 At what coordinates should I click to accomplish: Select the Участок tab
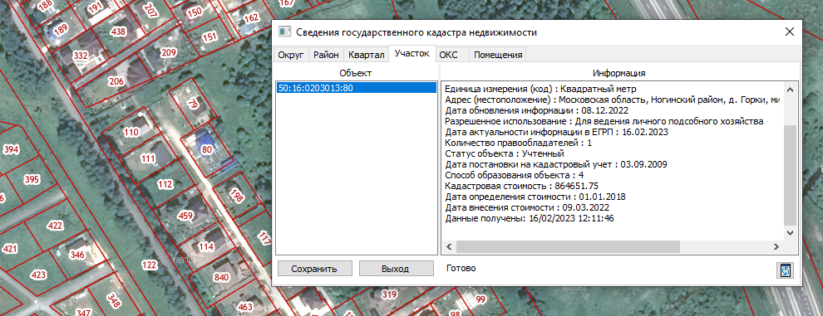coord(412,53)
